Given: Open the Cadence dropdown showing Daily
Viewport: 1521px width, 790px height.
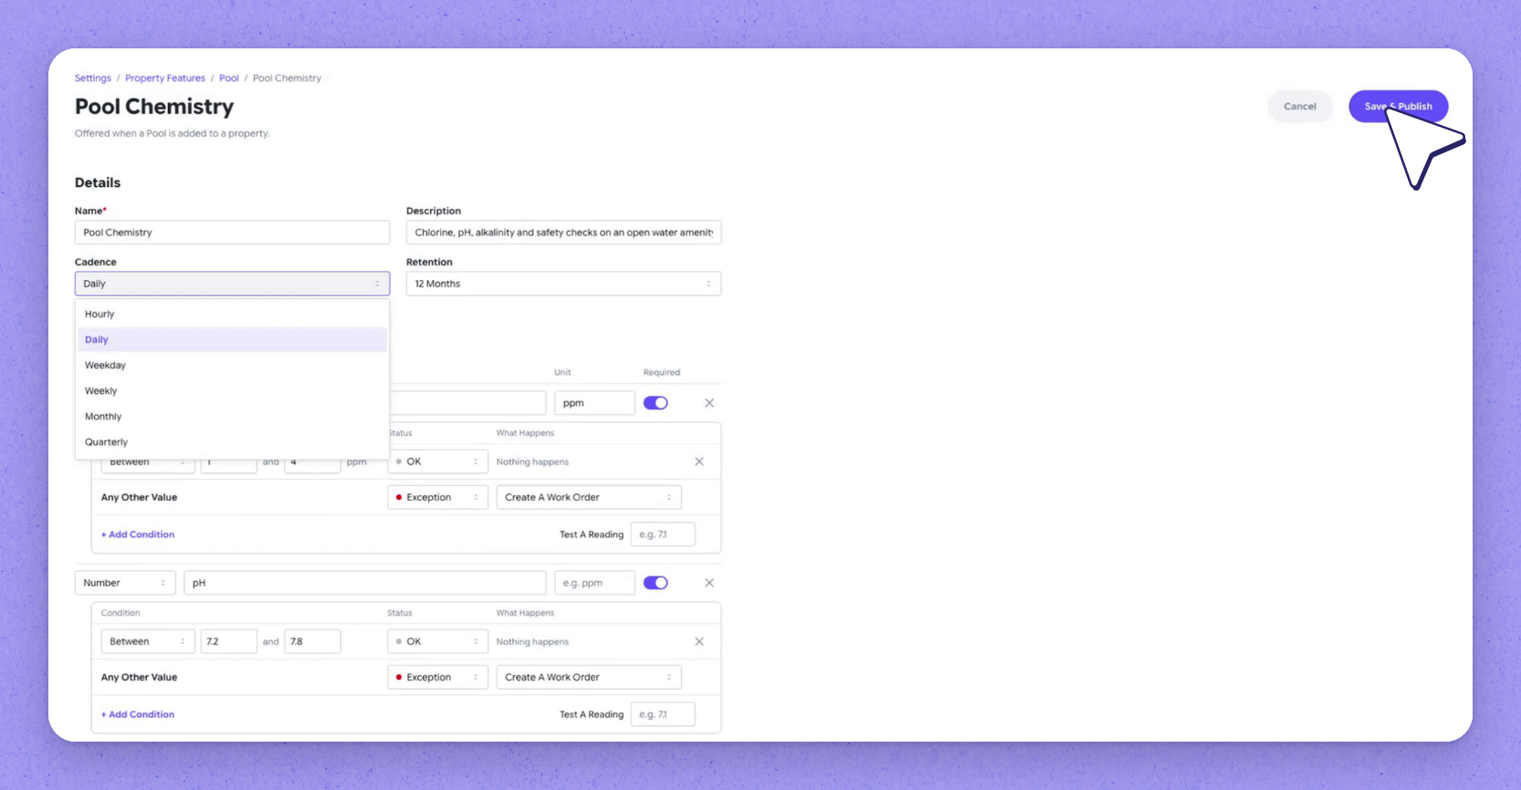Looking at the screenshot, I should pyautogui.click(x=232, y=284).
